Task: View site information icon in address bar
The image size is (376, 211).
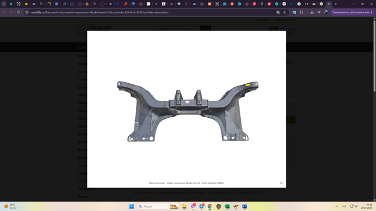Action: (x=27, y=12)
